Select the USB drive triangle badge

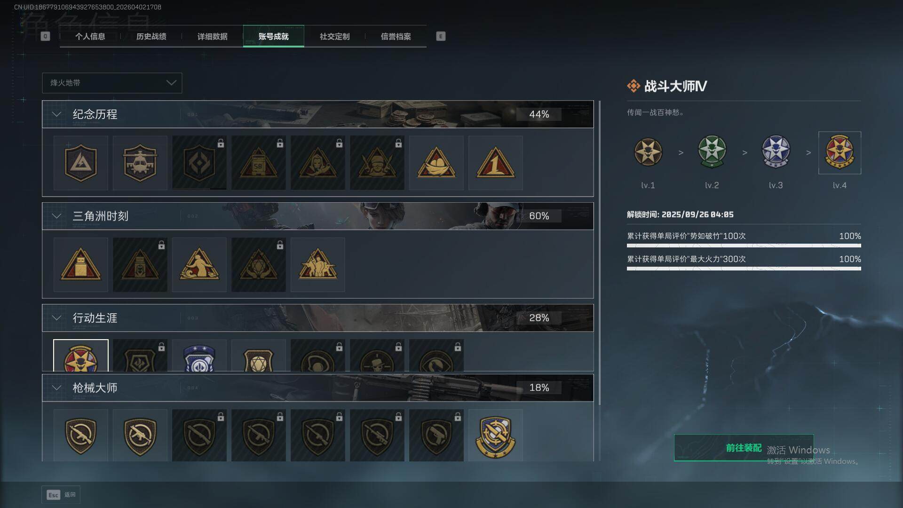(x=80, y=264)
